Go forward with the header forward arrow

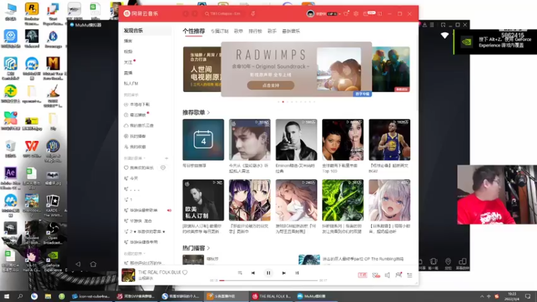click(x=195, y=13)
